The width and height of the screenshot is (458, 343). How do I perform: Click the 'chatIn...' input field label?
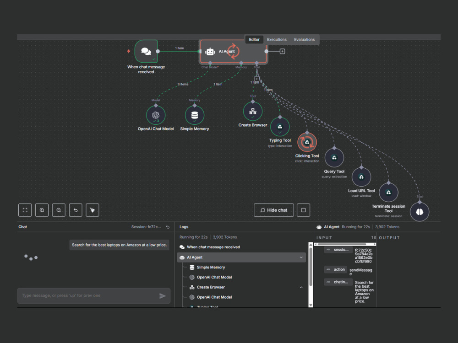(338, 282)
